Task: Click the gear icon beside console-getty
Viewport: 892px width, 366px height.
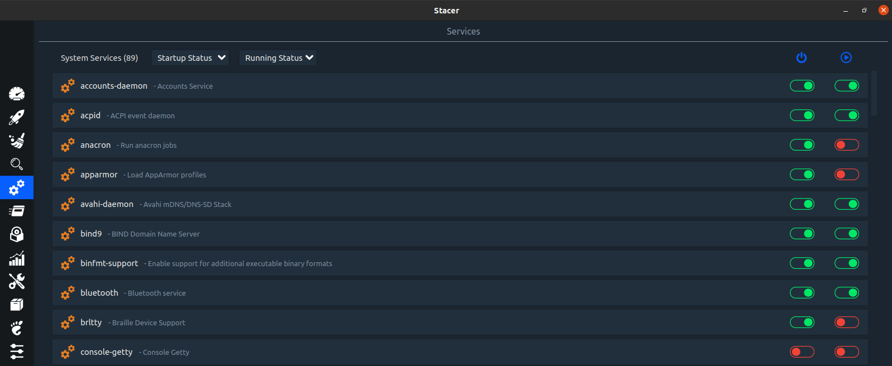Action: (x=68, y=352)
